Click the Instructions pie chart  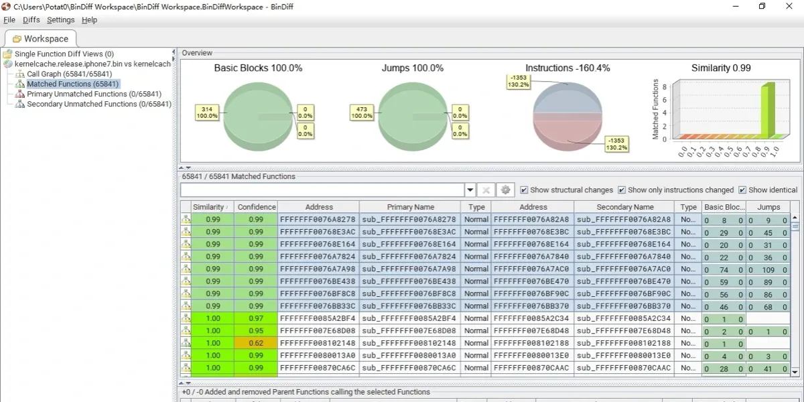click(567, 116)
